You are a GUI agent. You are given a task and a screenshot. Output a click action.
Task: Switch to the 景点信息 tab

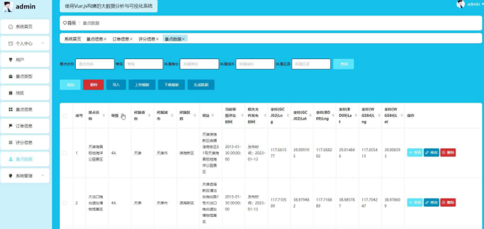click(95, 39)
